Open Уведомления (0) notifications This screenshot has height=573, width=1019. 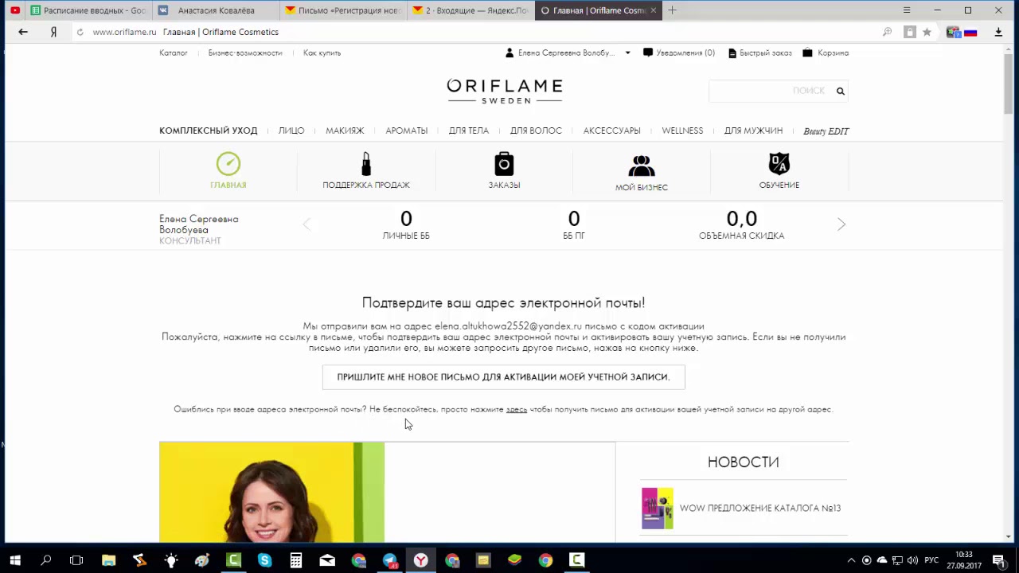tap(679, 53)
